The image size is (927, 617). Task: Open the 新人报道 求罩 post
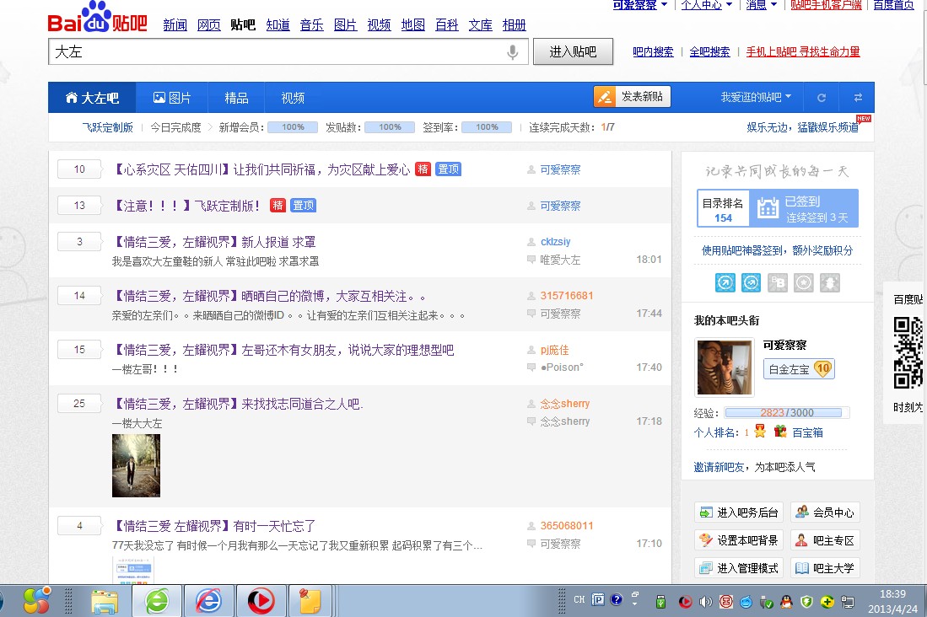(x=214, y=242)
